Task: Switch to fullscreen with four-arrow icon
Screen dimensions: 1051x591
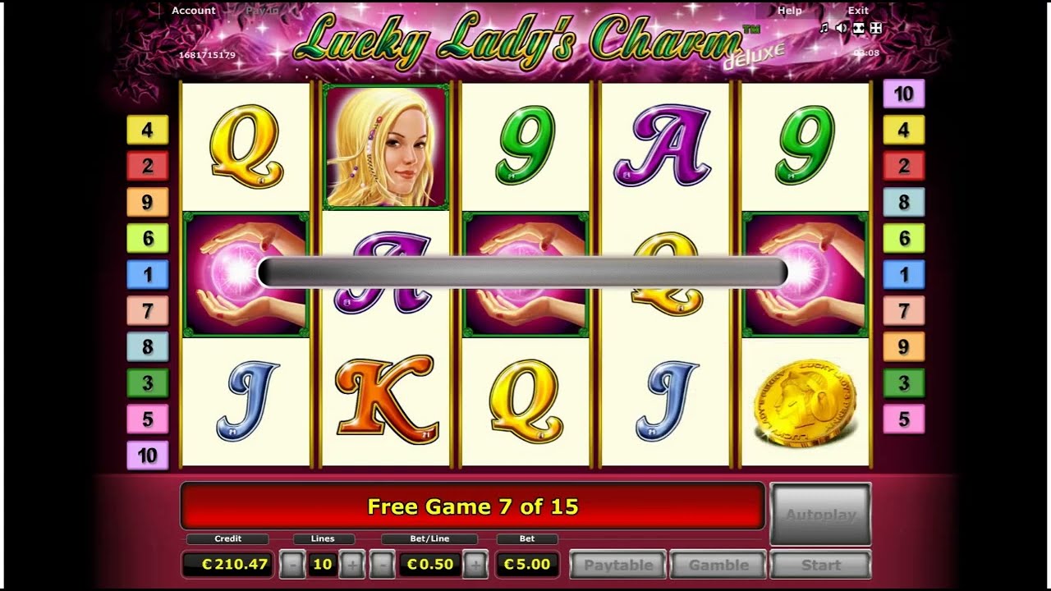Action: coord(876,28)
